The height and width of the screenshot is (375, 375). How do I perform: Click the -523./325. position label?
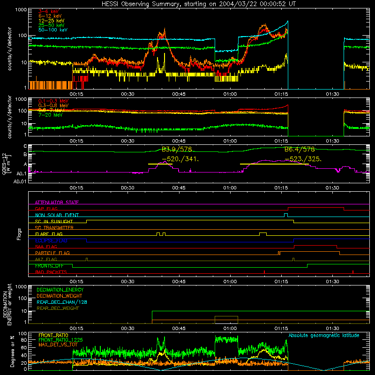click(x=303, y=159)
